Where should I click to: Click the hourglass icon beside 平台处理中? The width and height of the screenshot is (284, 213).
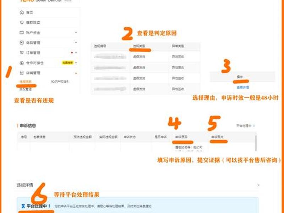pyautogui.click(x=23, y=206)
